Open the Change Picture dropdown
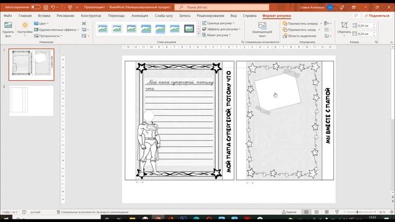Viewport: 395px width, 222px height. coord(85,30)
